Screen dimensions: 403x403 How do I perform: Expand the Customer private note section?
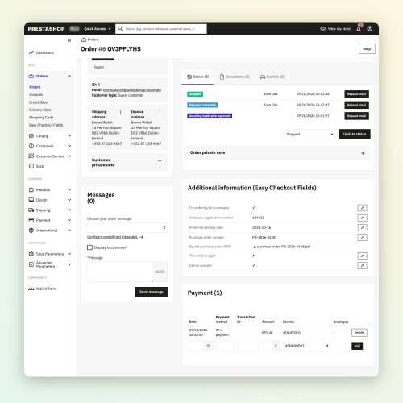[x=160, y=160]
